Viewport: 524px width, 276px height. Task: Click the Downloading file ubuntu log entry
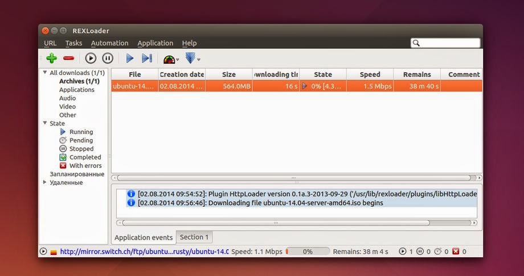point(302,203)
